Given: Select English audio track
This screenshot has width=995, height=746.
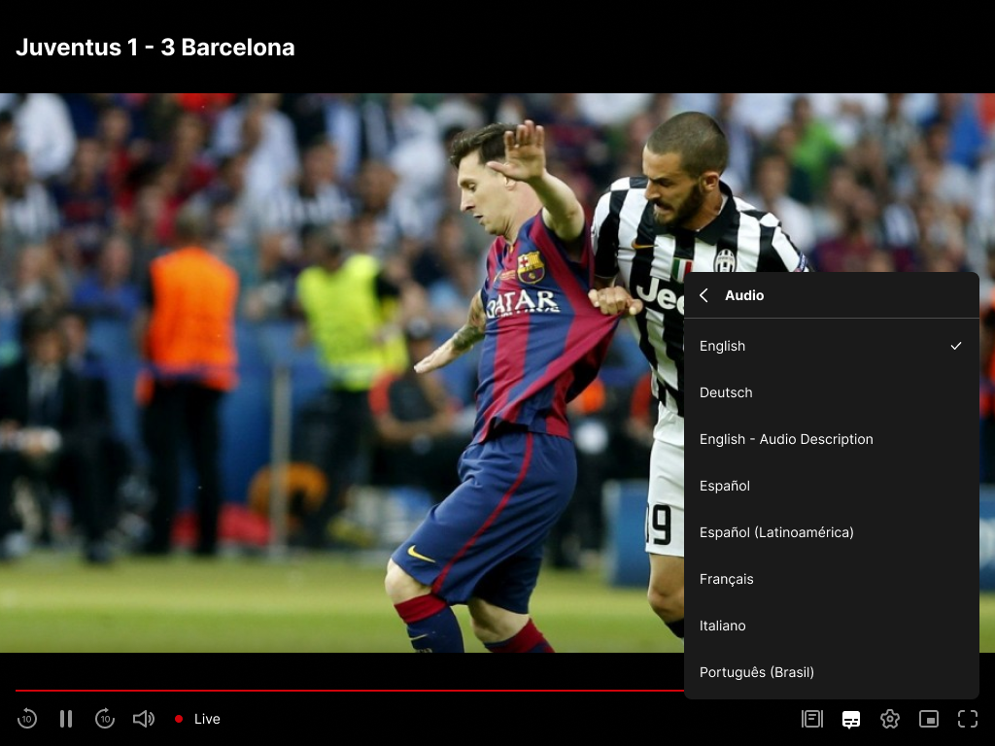Looking at the screenshot, I should pos(832,346).
